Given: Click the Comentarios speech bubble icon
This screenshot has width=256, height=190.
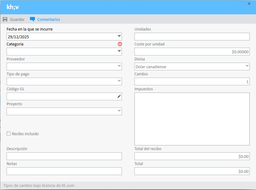Looking at the screenshot, I should pyautogui.click(x=32, y=19).
